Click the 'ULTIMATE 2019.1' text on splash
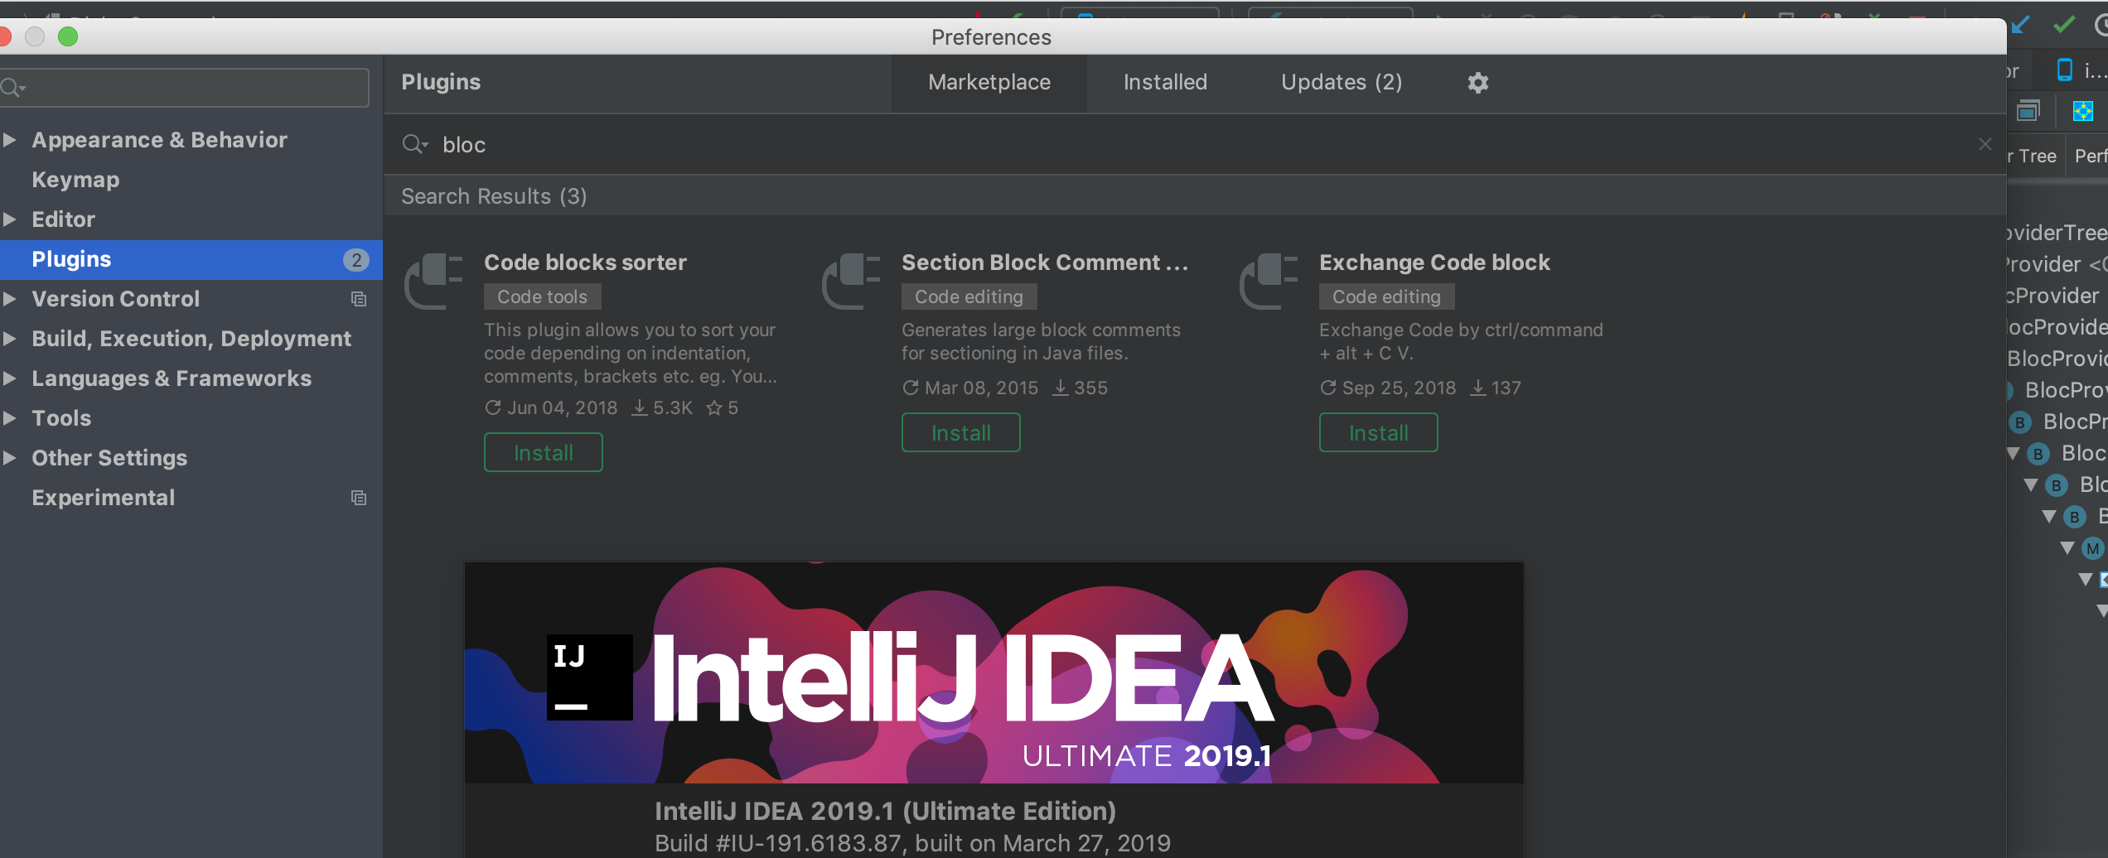This screenshot has width=2108, height=858. 1147,756
